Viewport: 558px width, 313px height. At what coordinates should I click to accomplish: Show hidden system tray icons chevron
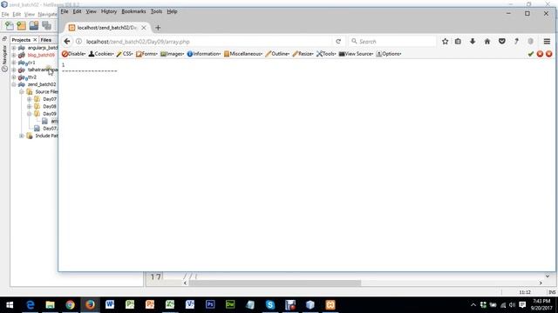[x=473, y=305]
